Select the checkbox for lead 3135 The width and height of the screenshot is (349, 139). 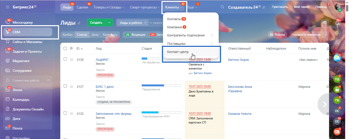(x=65, y=113)
